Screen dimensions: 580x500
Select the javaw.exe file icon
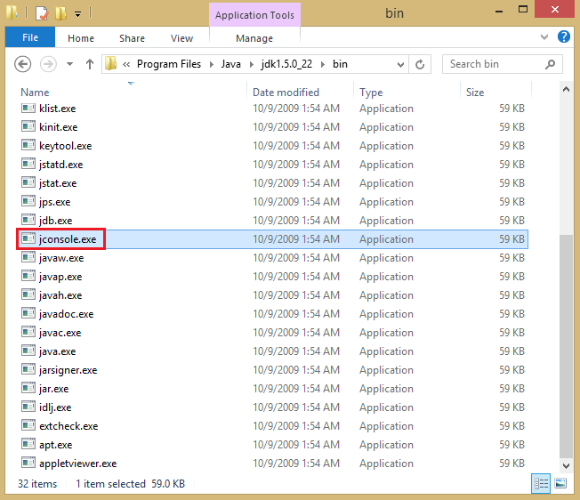click(28, 257)
